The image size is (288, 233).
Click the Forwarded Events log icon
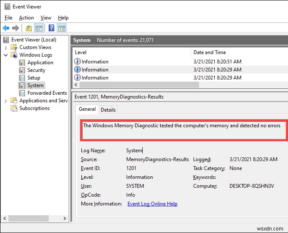pos(22,93)
